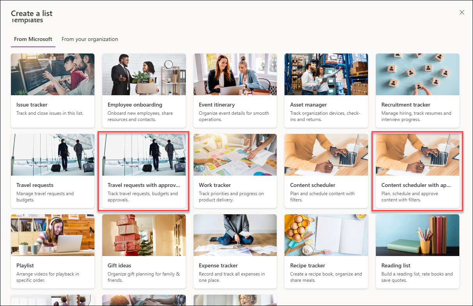Select the Issue tracker template
This screenshot has height=306, width=473.
[x=53, y=91]
